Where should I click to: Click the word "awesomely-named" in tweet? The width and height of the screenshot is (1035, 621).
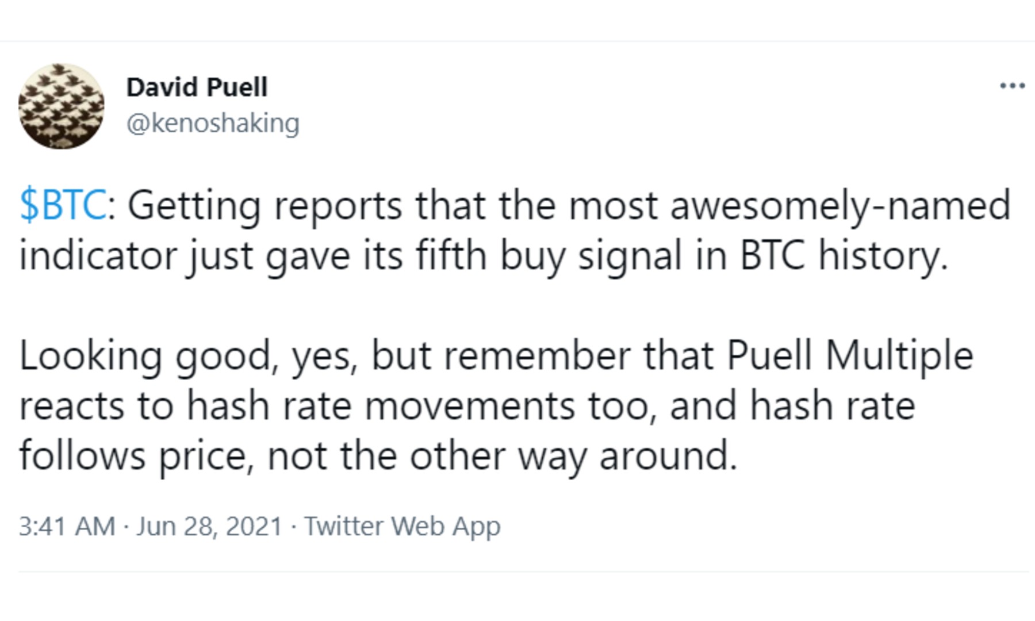pyautogui.click(x=840, y=206)
